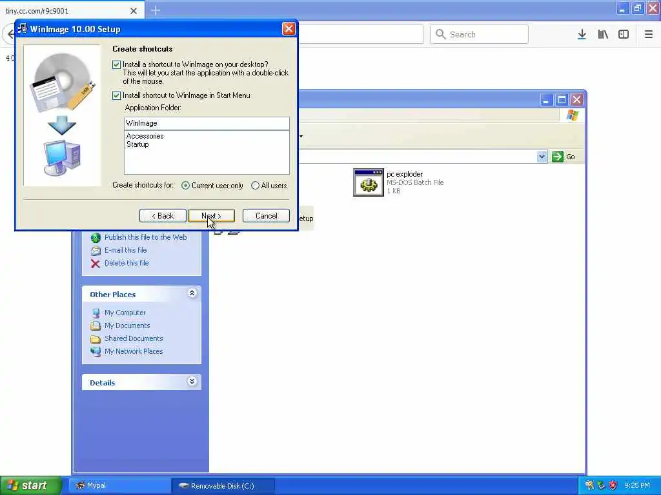Click the Shared Documents folder icon
661x495 pixels.
(x=96, y=339)
